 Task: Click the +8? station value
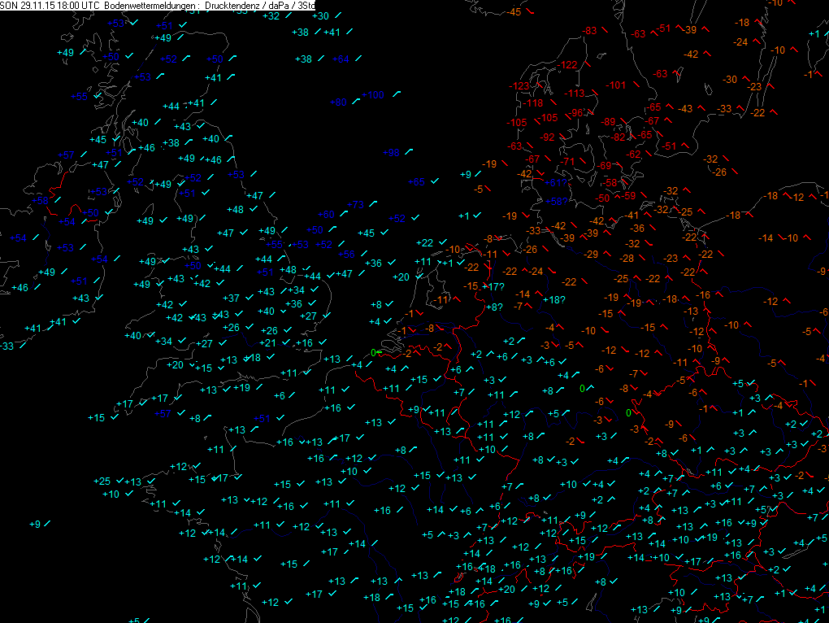point(493,307)
